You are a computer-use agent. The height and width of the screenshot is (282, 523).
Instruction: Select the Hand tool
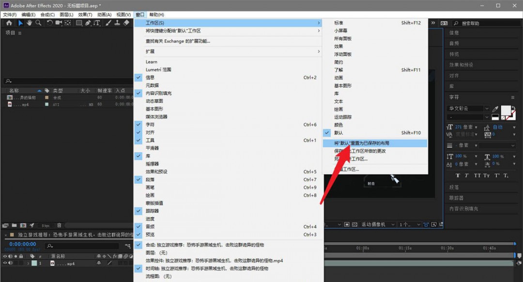point(29,23)
